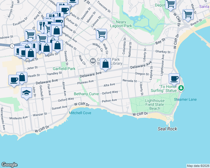Viewport: 210px width, 168px height.
Task: Click the coffee cup marker near Surfing Statue
Action: [174, 80]
